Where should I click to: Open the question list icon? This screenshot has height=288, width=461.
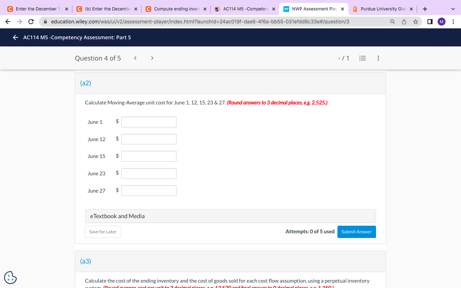click(363, 58)
